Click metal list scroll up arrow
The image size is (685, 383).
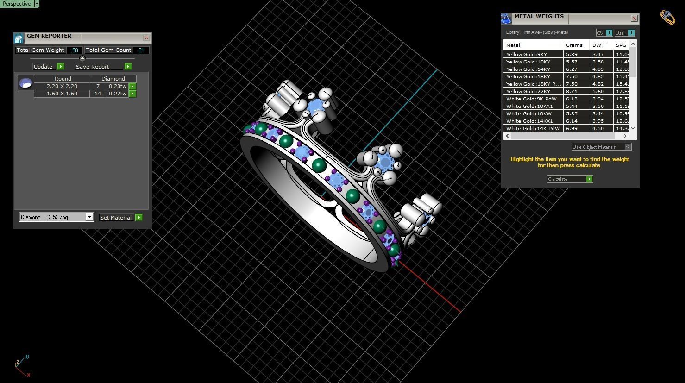point(633,44)
